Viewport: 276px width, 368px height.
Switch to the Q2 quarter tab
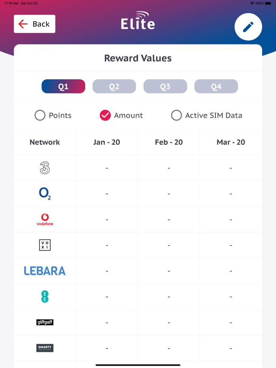pos(114,86)
